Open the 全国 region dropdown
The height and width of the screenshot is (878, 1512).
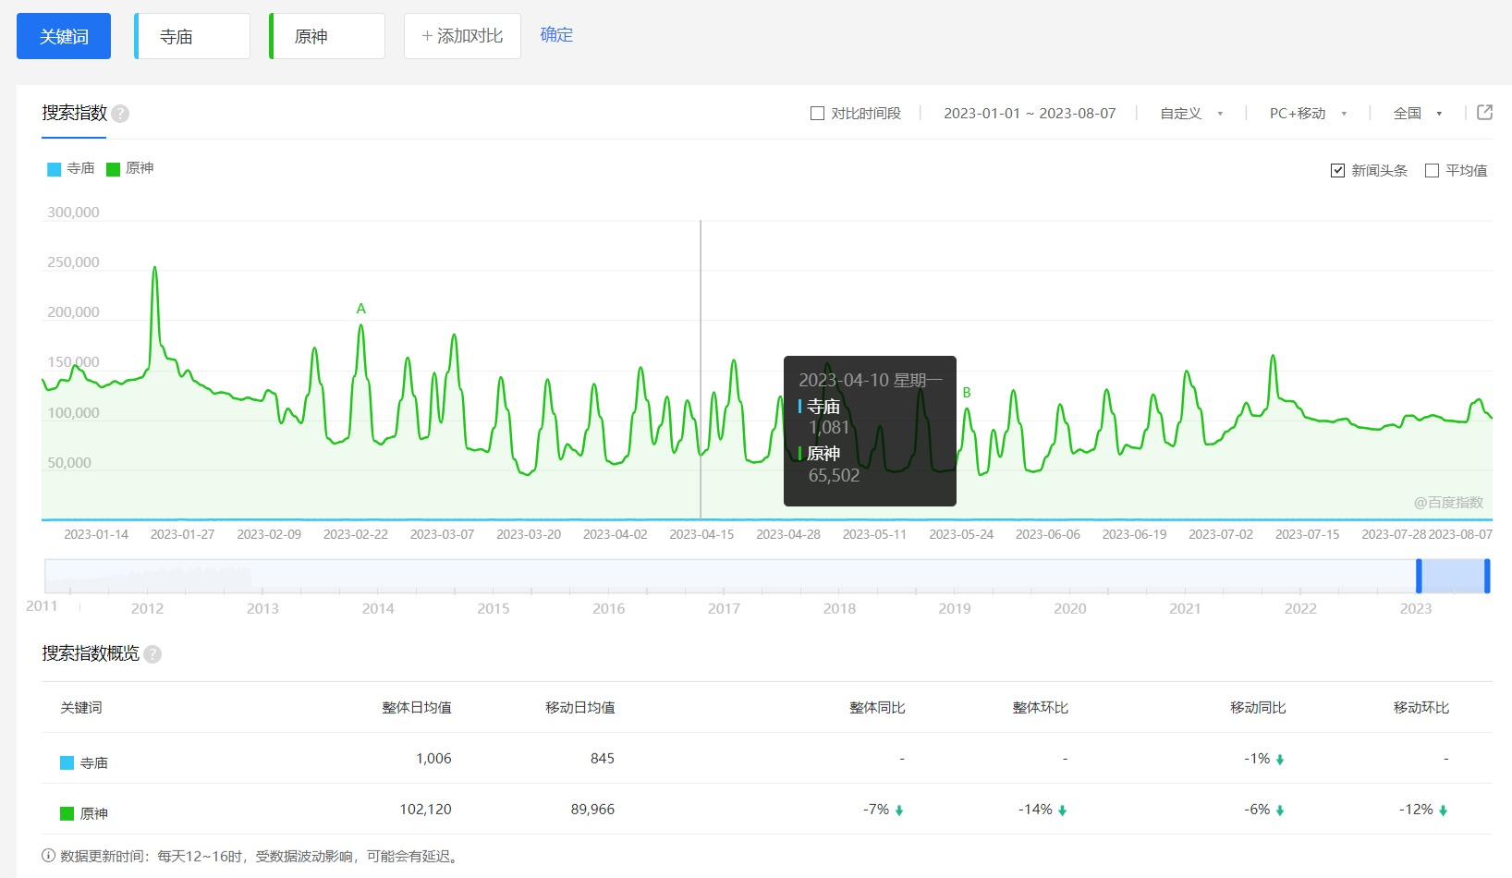(x=1418, y=114)
